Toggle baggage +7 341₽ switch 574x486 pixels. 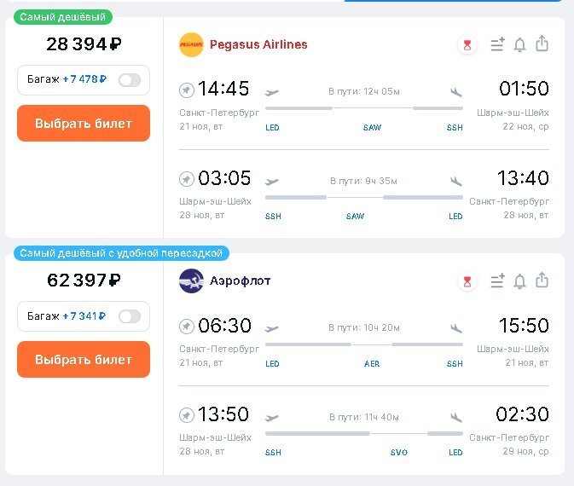tap(130, 316)
